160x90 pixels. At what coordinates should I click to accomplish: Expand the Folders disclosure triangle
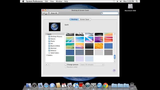46,55
